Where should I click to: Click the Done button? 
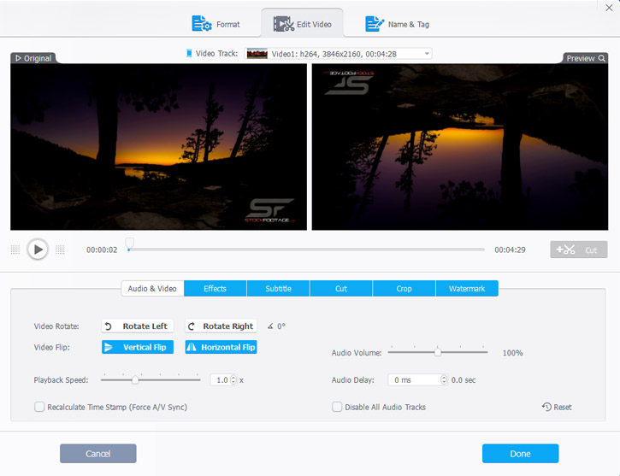[x=520, y=454]
